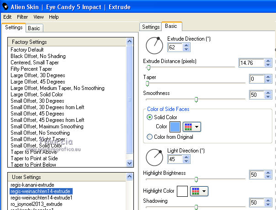The height and width of the screenshot is (210, 276).
Task: Click the Alien Skin title bar logo
Action: click(5, 6)
